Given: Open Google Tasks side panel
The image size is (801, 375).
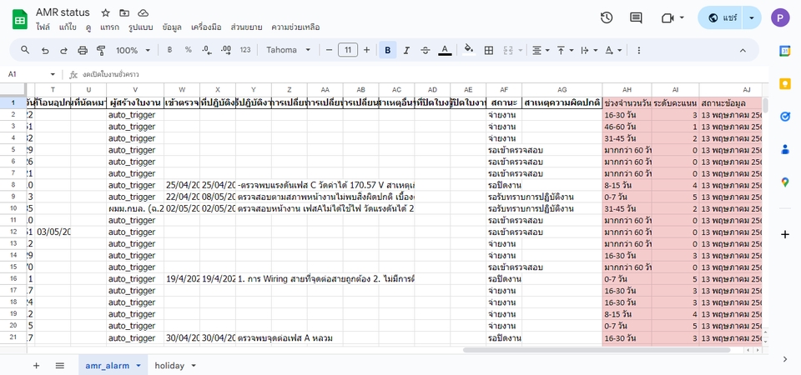Looking at the screenshot, I should click(x=785, y=117).
